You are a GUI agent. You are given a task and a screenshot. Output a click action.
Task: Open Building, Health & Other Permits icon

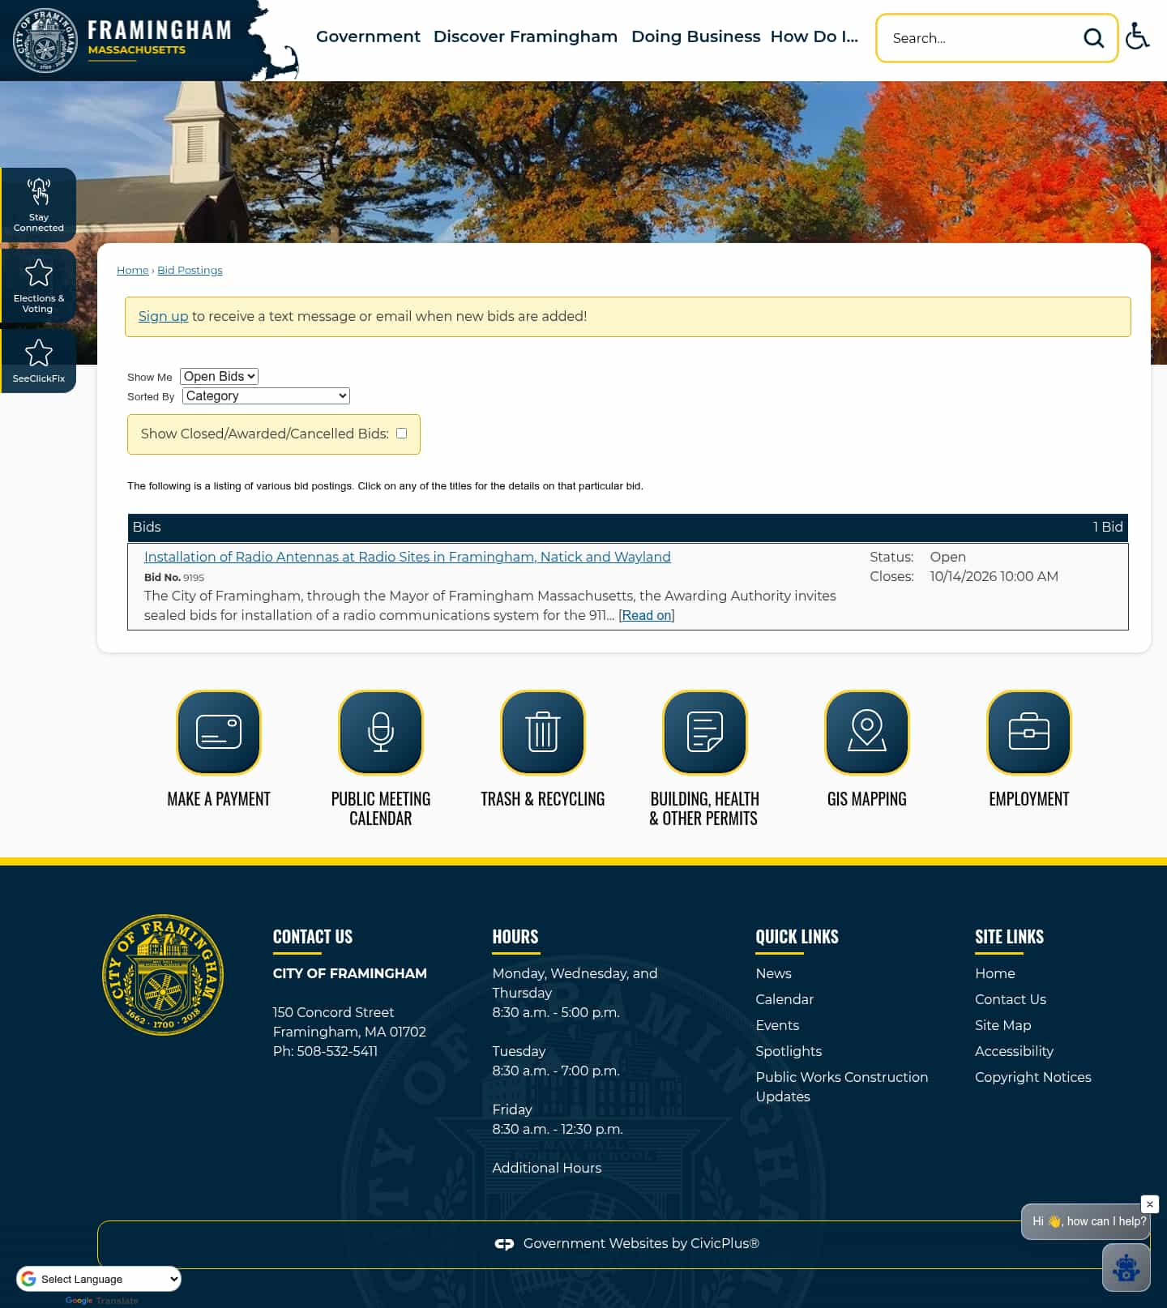point(705,733)
